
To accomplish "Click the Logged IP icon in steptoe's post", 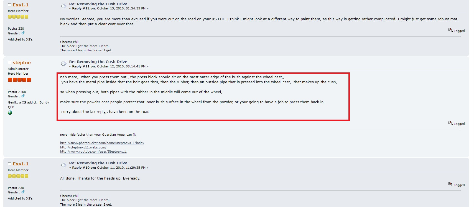I will pyautogui.click(x=450, y=123).
